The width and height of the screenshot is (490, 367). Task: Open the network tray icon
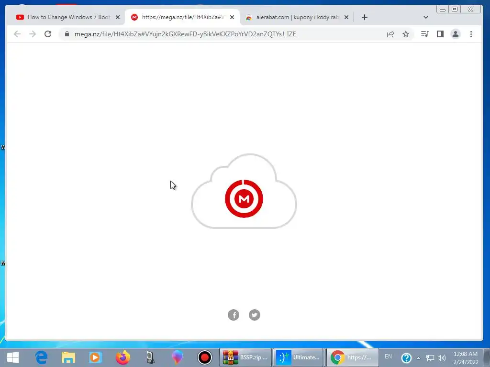[x=430, y=358]
